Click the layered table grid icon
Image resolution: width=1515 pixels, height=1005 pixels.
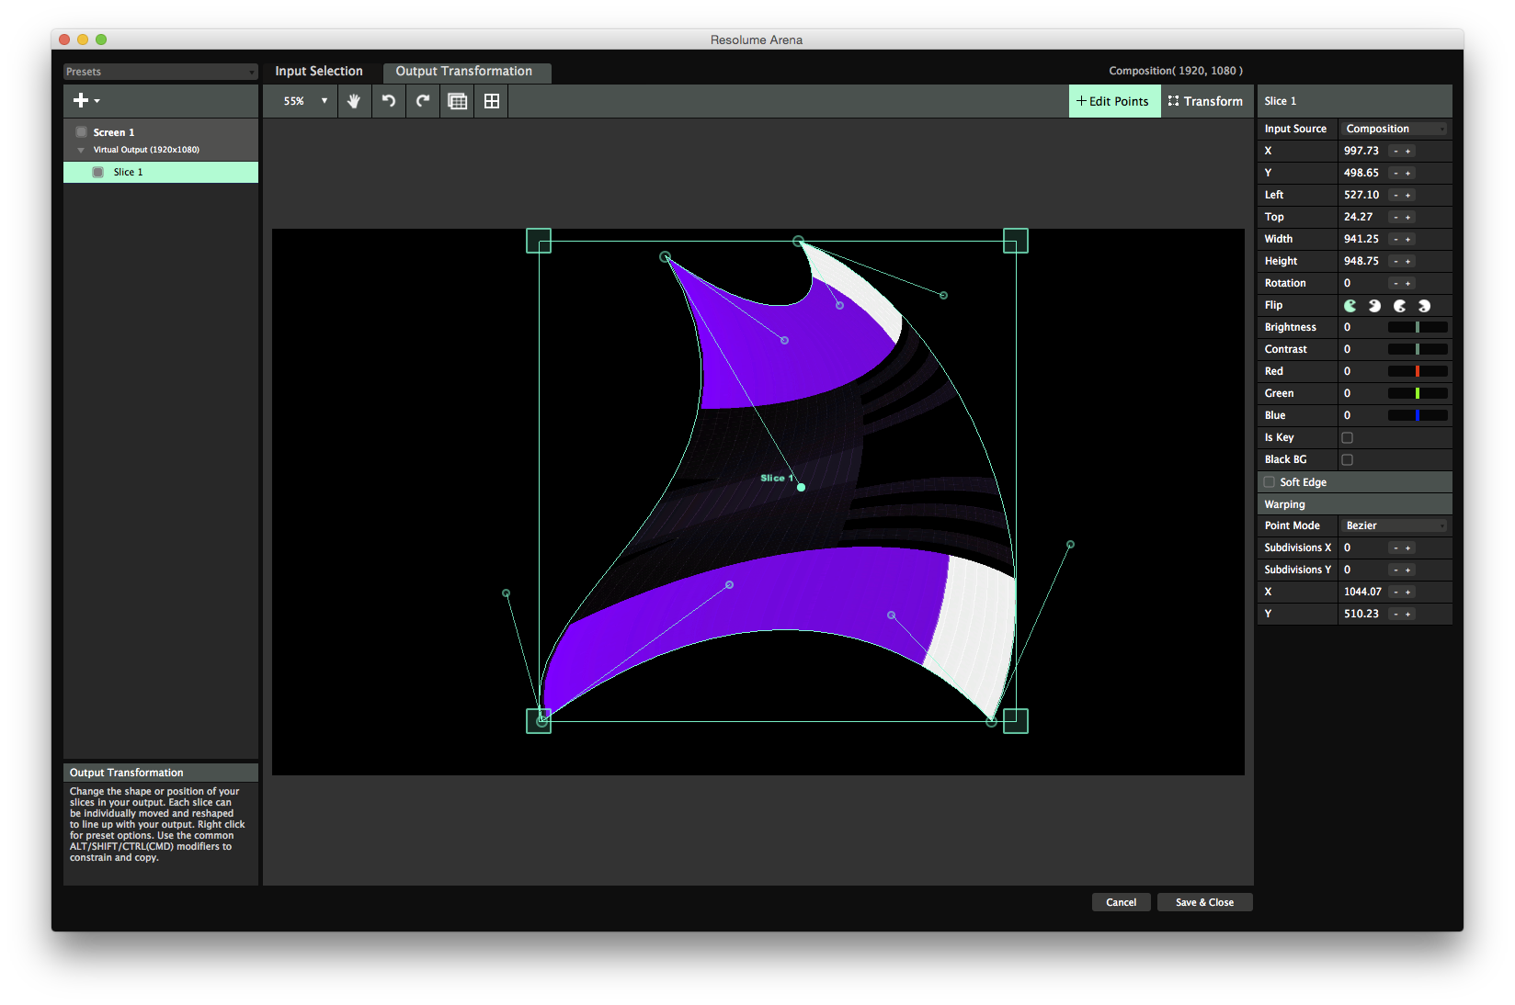click(x=457, y=101)
